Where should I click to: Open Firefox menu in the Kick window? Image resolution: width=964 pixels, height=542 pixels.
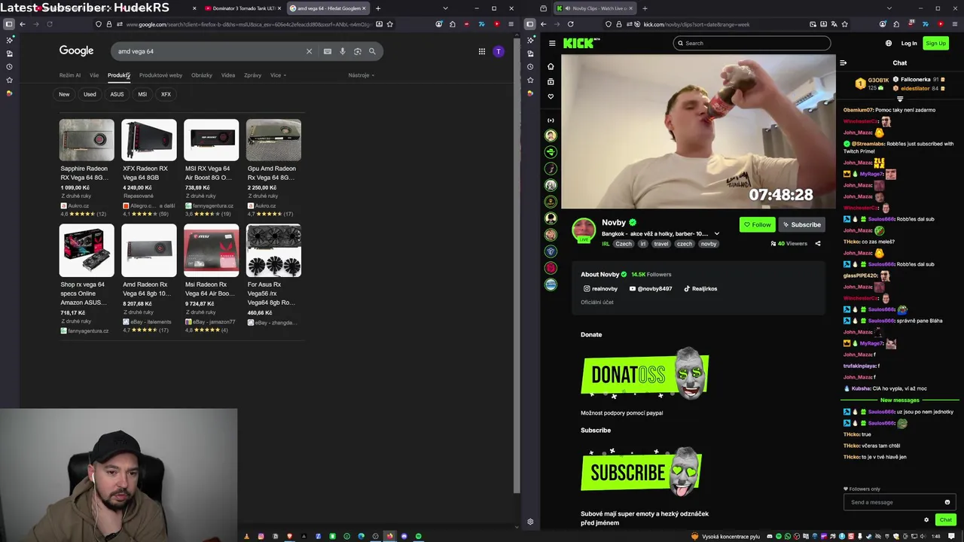(954, 24)
